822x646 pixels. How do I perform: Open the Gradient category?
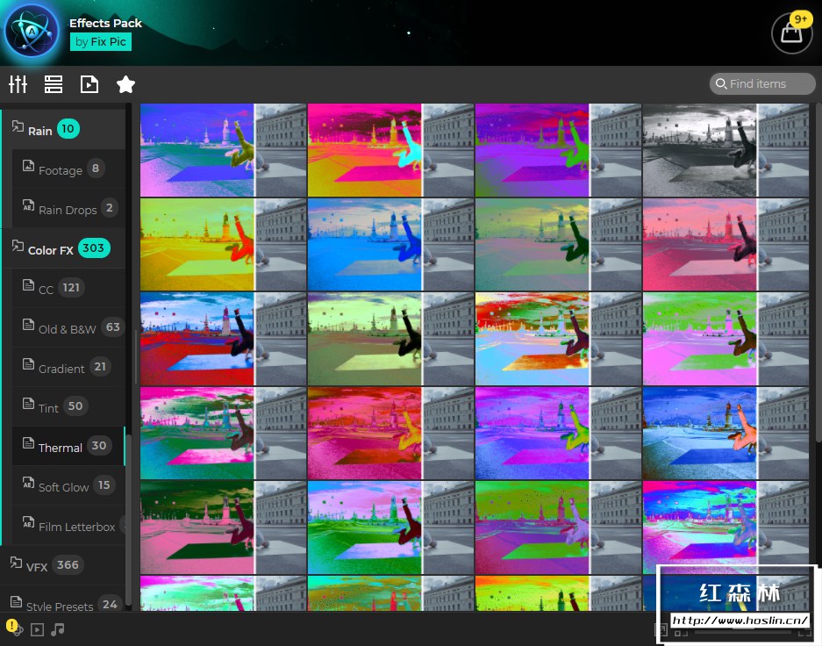[68, 367]
